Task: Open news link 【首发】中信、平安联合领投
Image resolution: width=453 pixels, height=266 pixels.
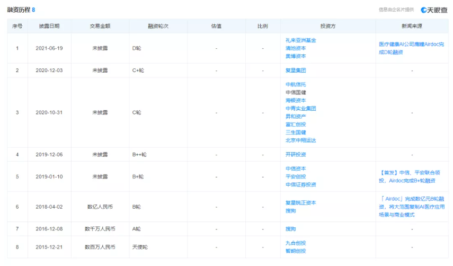Action: point(410,177)
